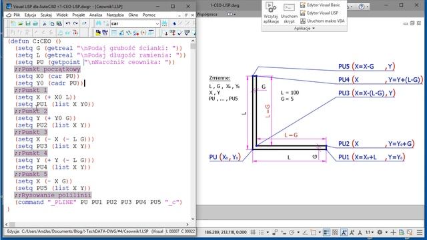
Task: Expand the Aplikacje panel dropdown
Action: click(x=304, y=28)
